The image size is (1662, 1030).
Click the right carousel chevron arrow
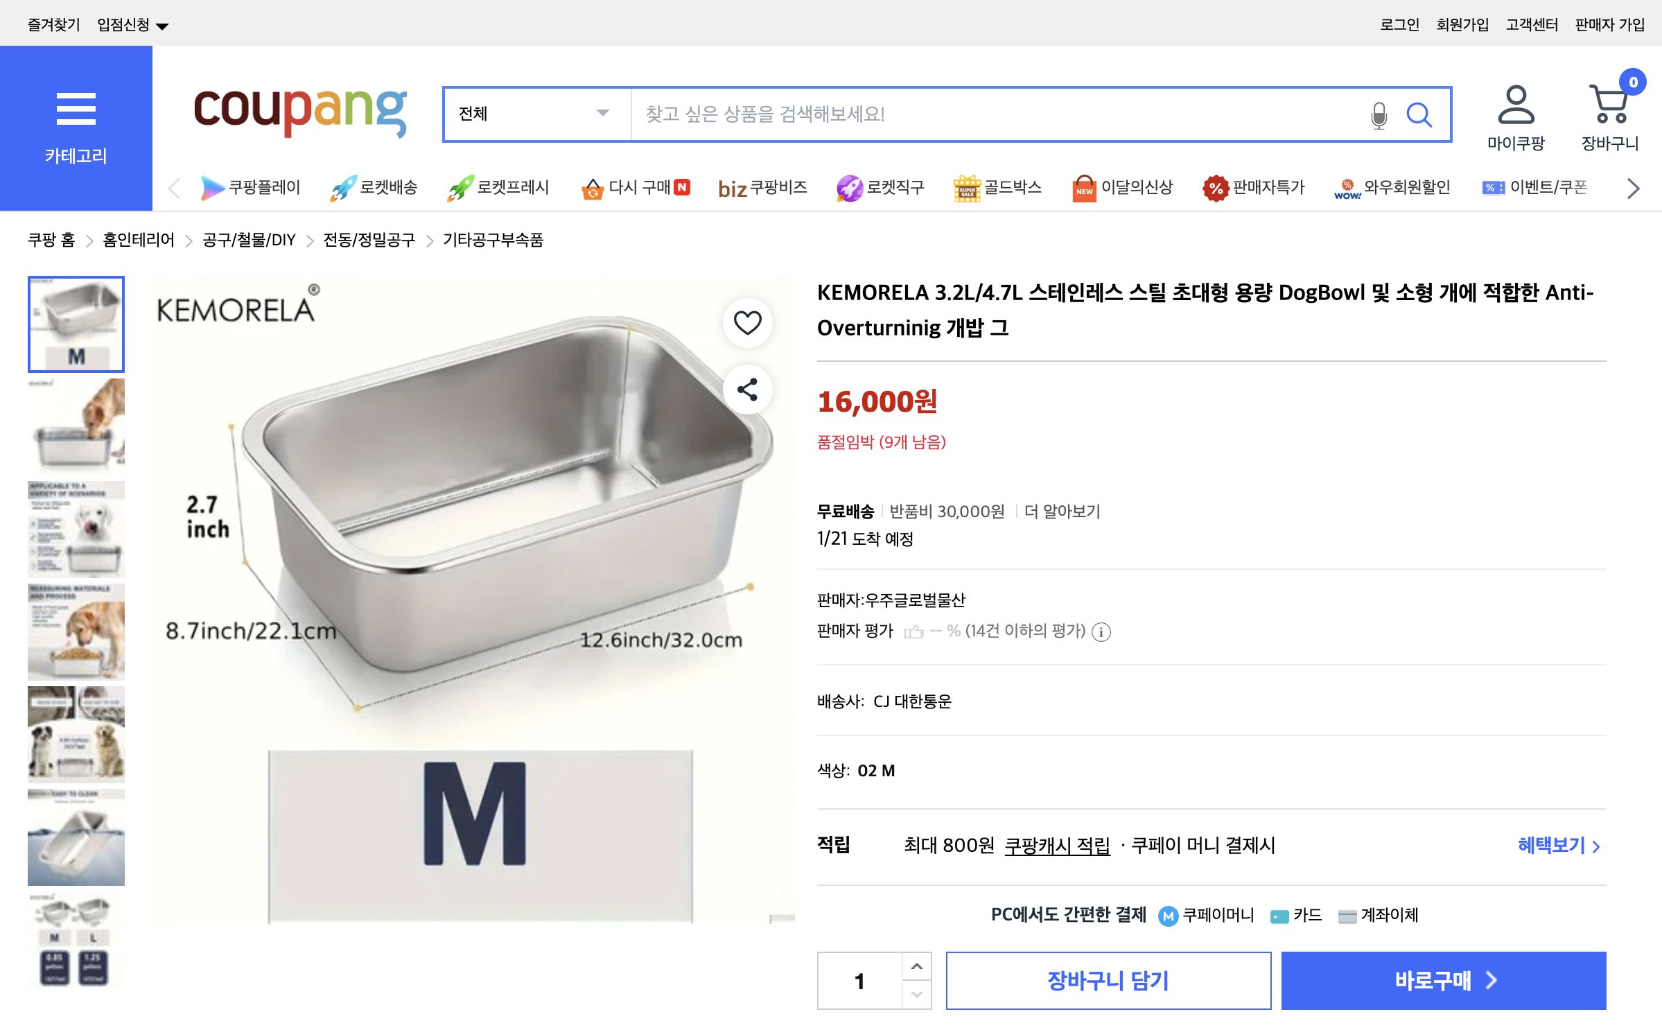[1633, 188]
